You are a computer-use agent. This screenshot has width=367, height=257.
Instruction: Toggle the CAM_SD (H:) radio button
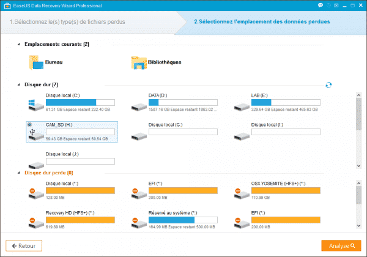point(29,125)
